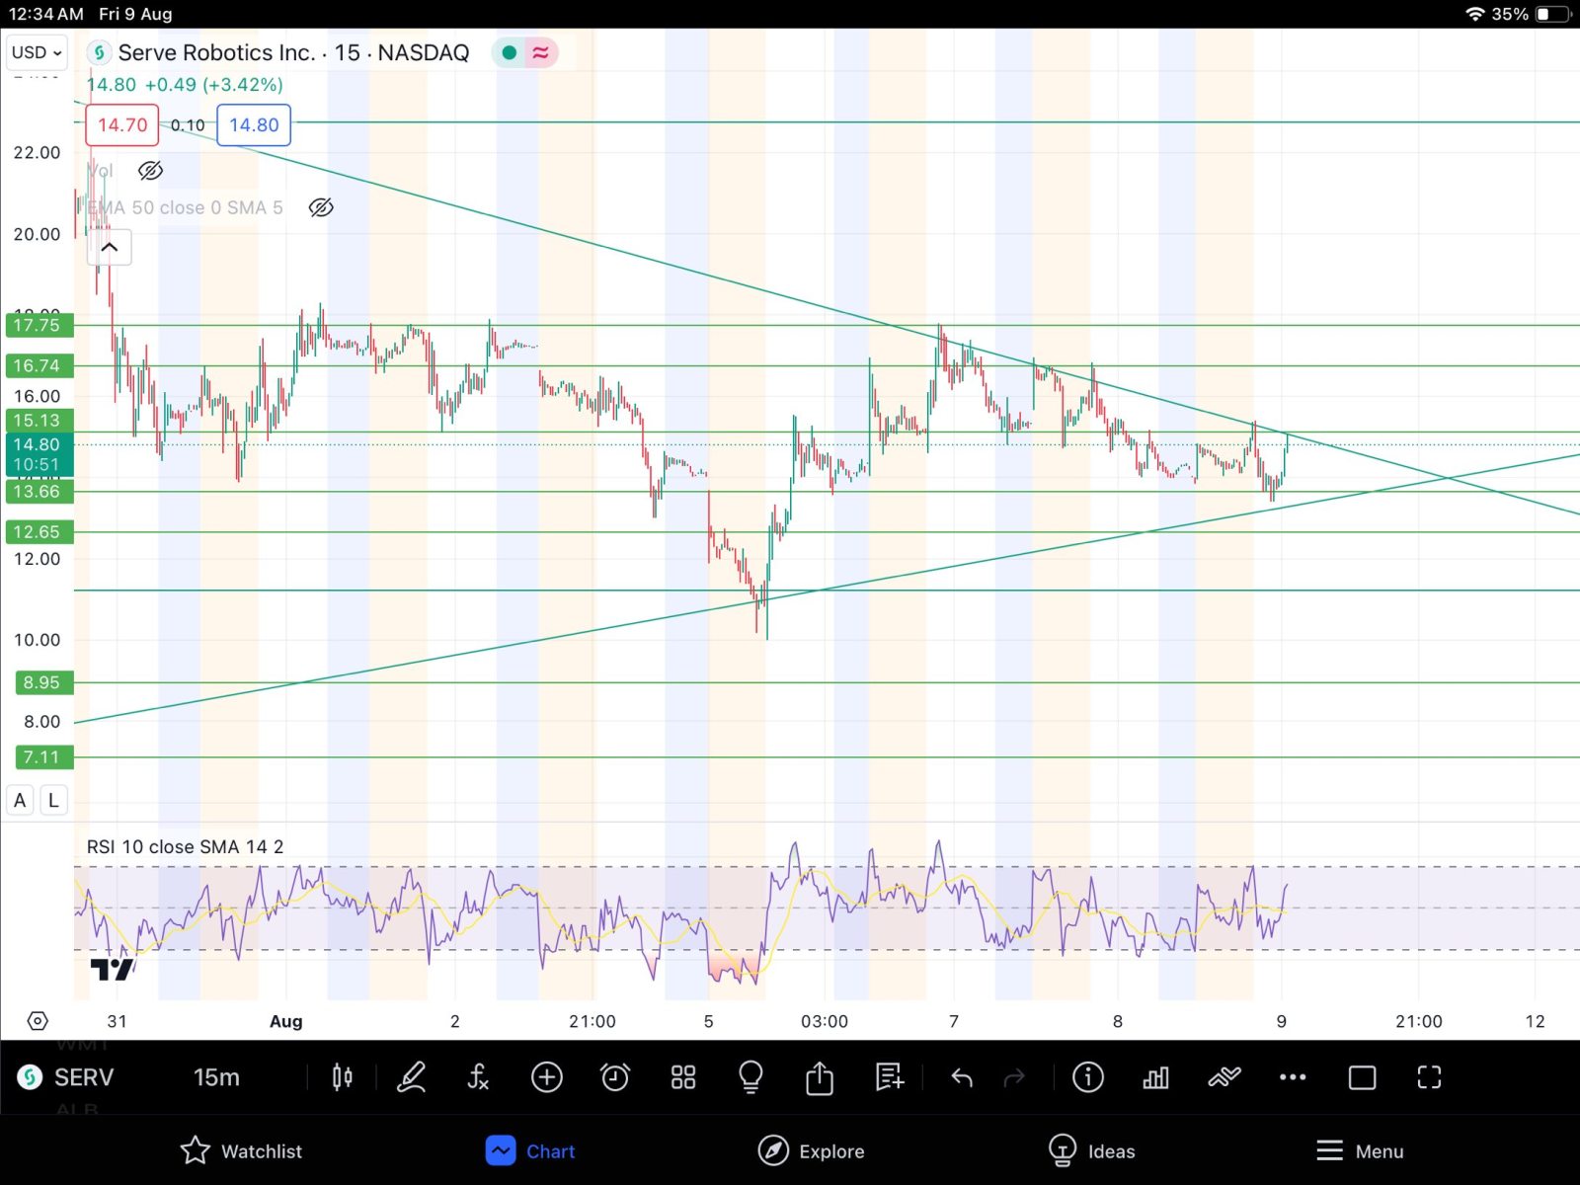Viewport: 1580px width, 1185px height.
Task: Switch to the Chart tab
Action: [530, 1150]
